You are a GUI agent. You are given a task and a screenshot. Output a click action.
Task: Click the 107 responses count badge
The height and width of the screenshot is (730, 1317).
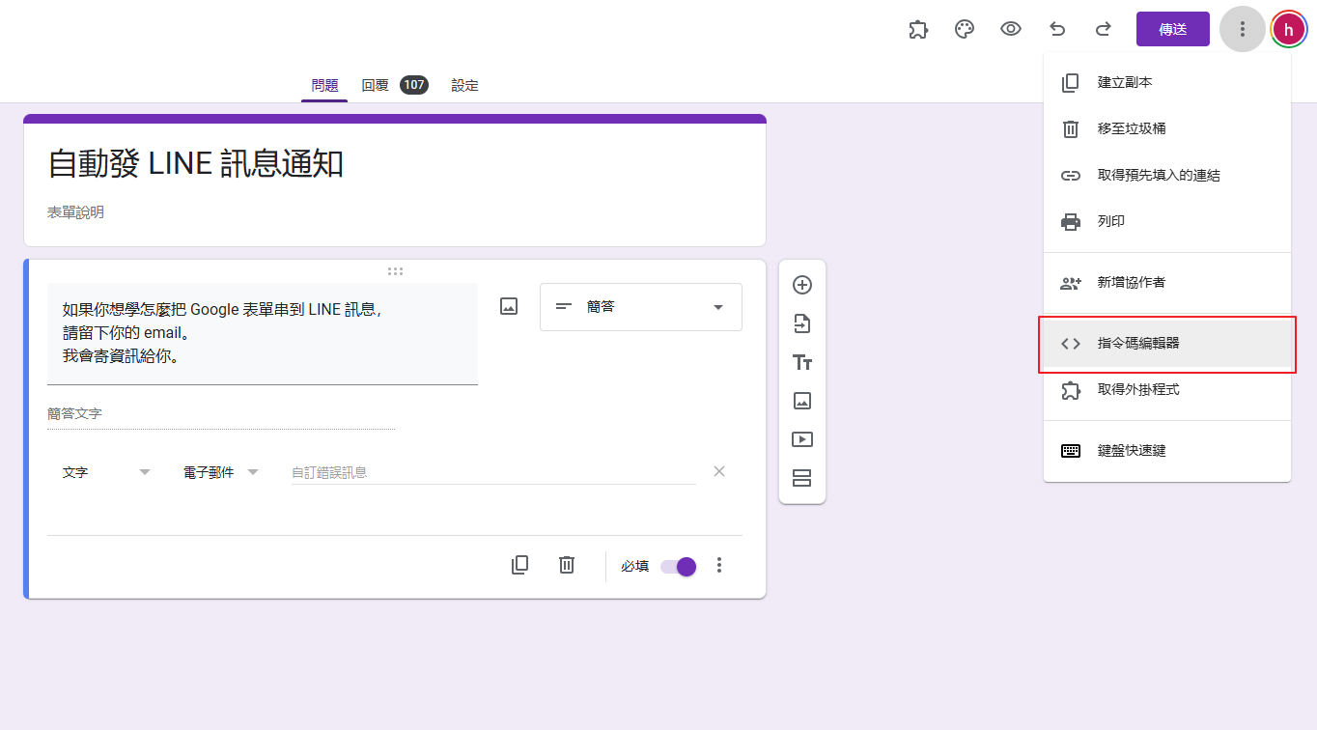click(414, 85)
